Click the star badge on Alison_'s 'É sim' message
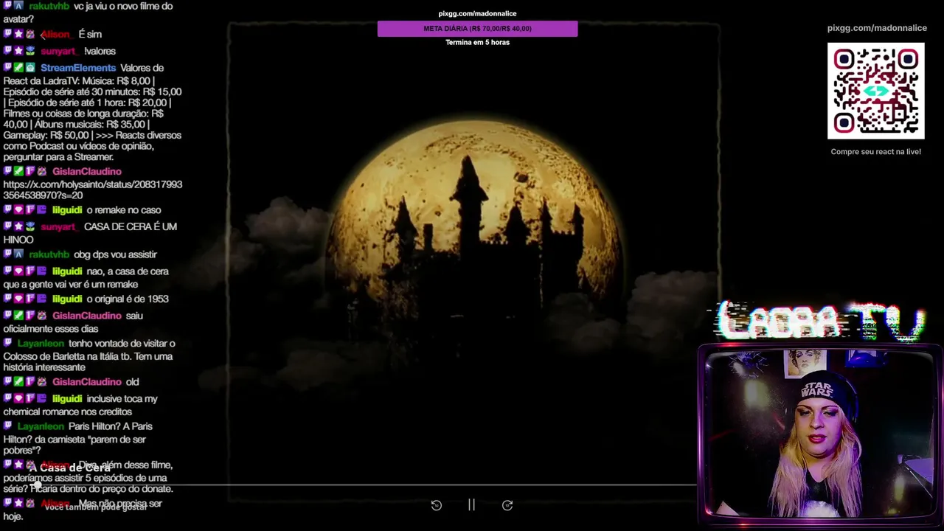Screen dimensions: 944x531 tap(19, 34)
